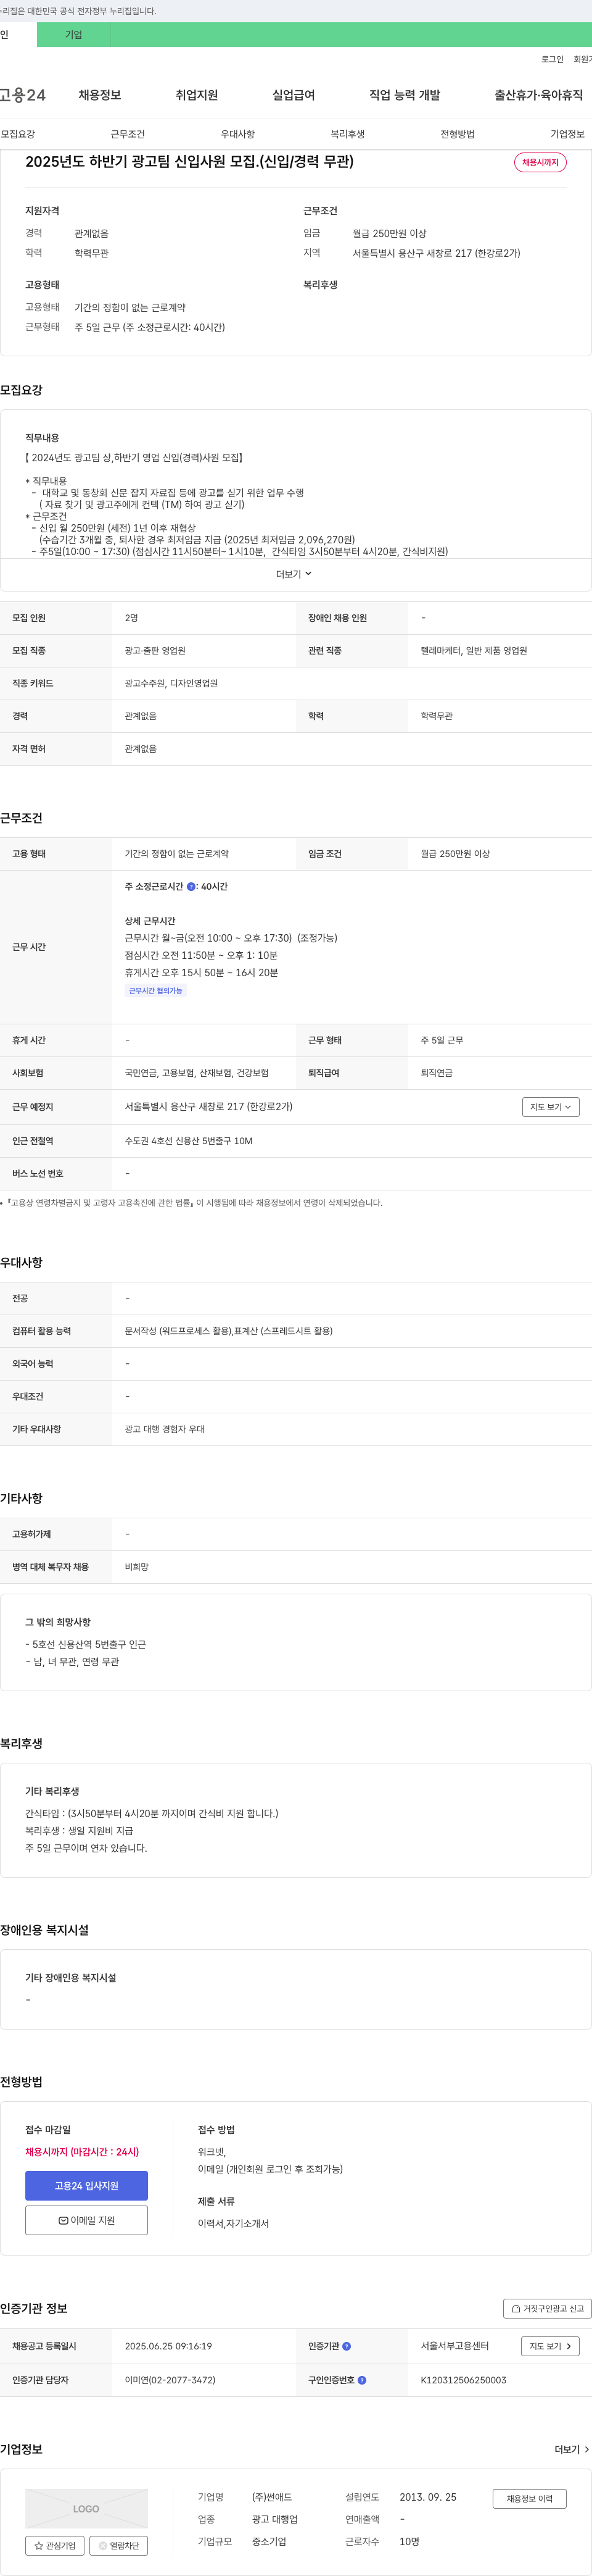Open the 취업지원 main menu
This screenshot has width=592, height=2576.
197,95
